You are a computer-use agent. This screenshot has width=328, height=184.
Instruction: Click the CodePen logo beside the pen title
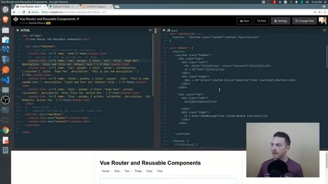(16, 19)
